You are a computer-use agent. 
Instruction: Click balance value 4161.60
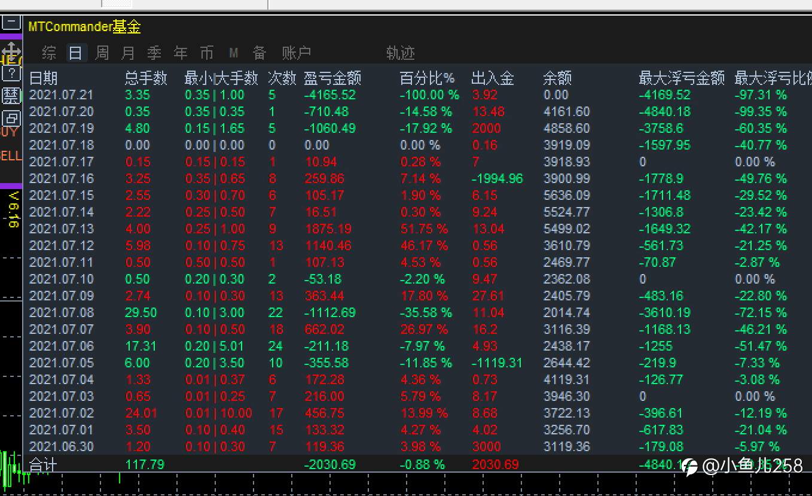pos(567,112)
